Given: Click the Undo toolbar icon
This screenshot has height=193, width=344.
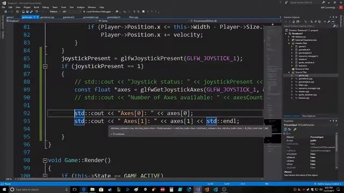Looking at the screenshot, I should click(37, 12).
